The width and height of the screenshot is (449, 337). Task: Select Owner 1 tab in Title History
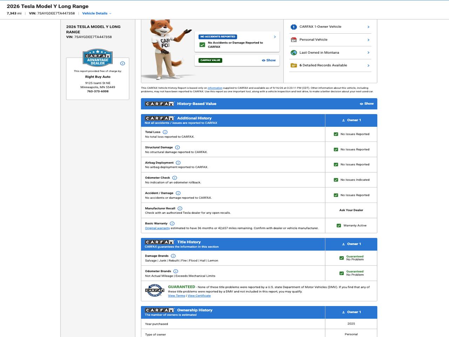pos(351,244)
